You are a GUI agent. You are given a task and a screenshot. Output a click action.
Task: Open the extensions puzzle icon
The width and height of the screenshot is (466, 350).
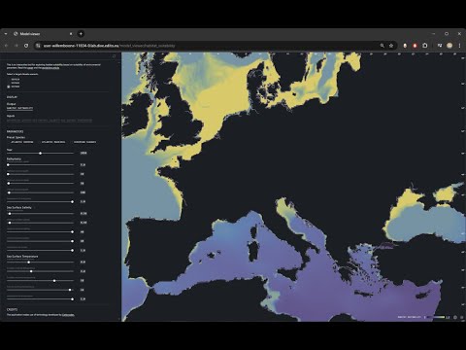coord(425,46)
